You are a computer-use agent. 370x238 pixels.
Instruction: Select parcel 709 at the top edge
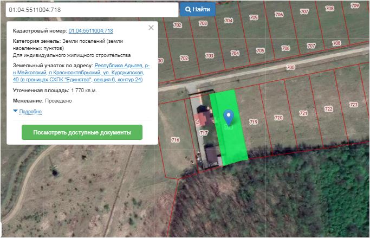click(355, 6)
